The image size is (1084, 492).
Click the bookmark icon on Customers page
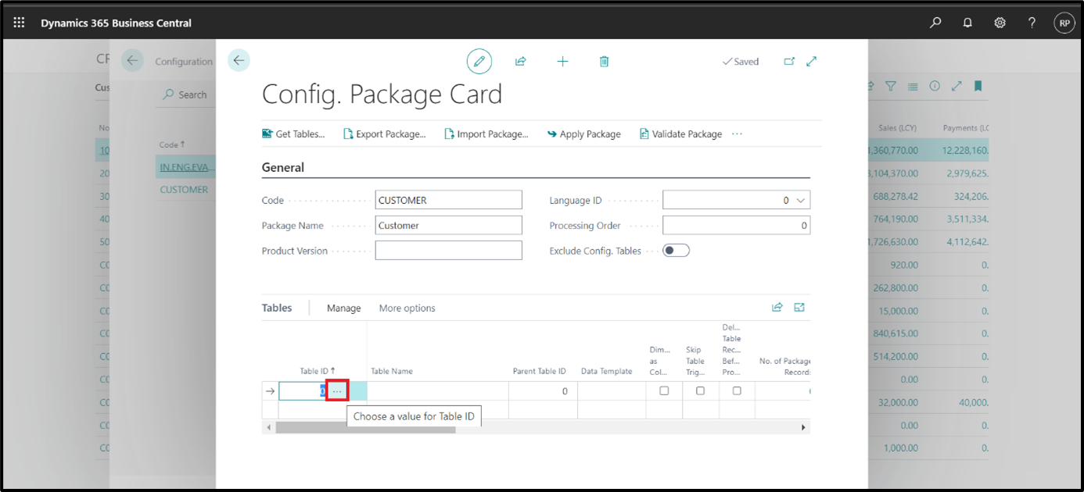coord(978,87)
